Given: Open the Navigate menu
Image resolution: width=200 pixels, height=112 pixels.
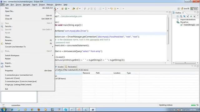Looking at the screenshot, I should point(27,5).
